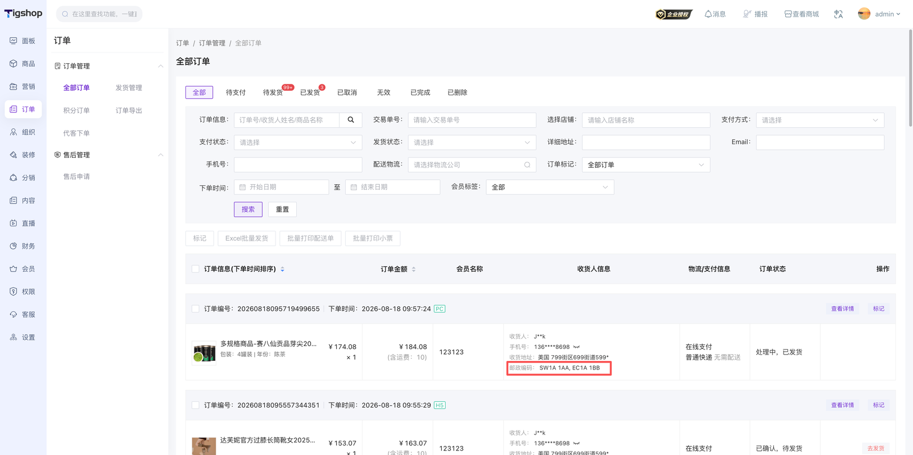Image resolution: width=913 pixels, height=455 pixels.
Task: Open the 会员标签 全部 dropdown
Action: [x=550, y=187]
